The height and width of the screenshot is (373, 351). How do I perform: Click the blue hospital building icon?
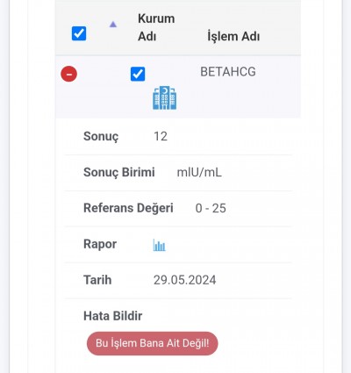click(165, 98)
